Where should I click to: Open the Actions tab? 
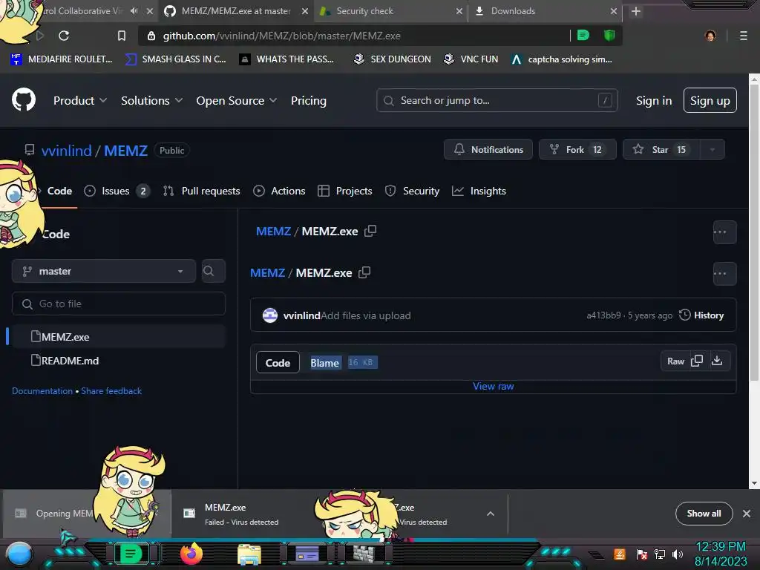[x=279, y=191]
